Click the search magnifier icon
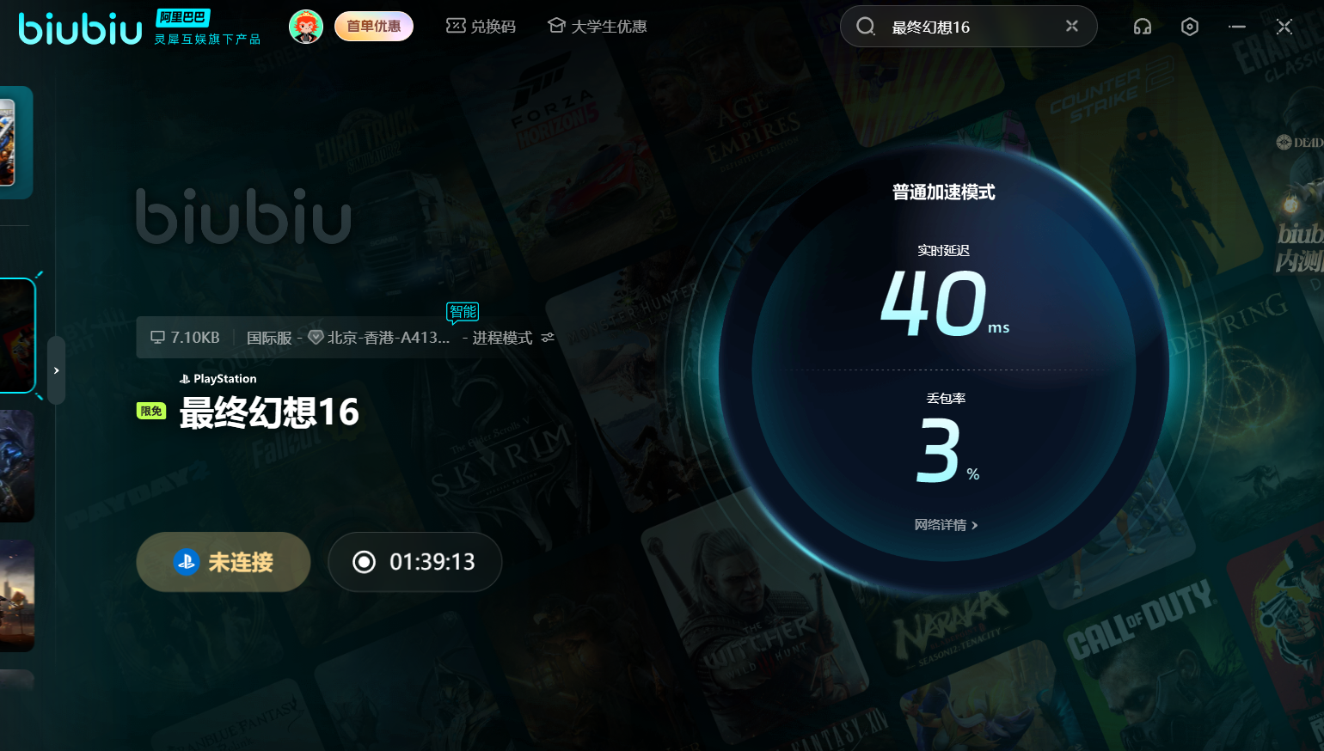 point(866,27)
